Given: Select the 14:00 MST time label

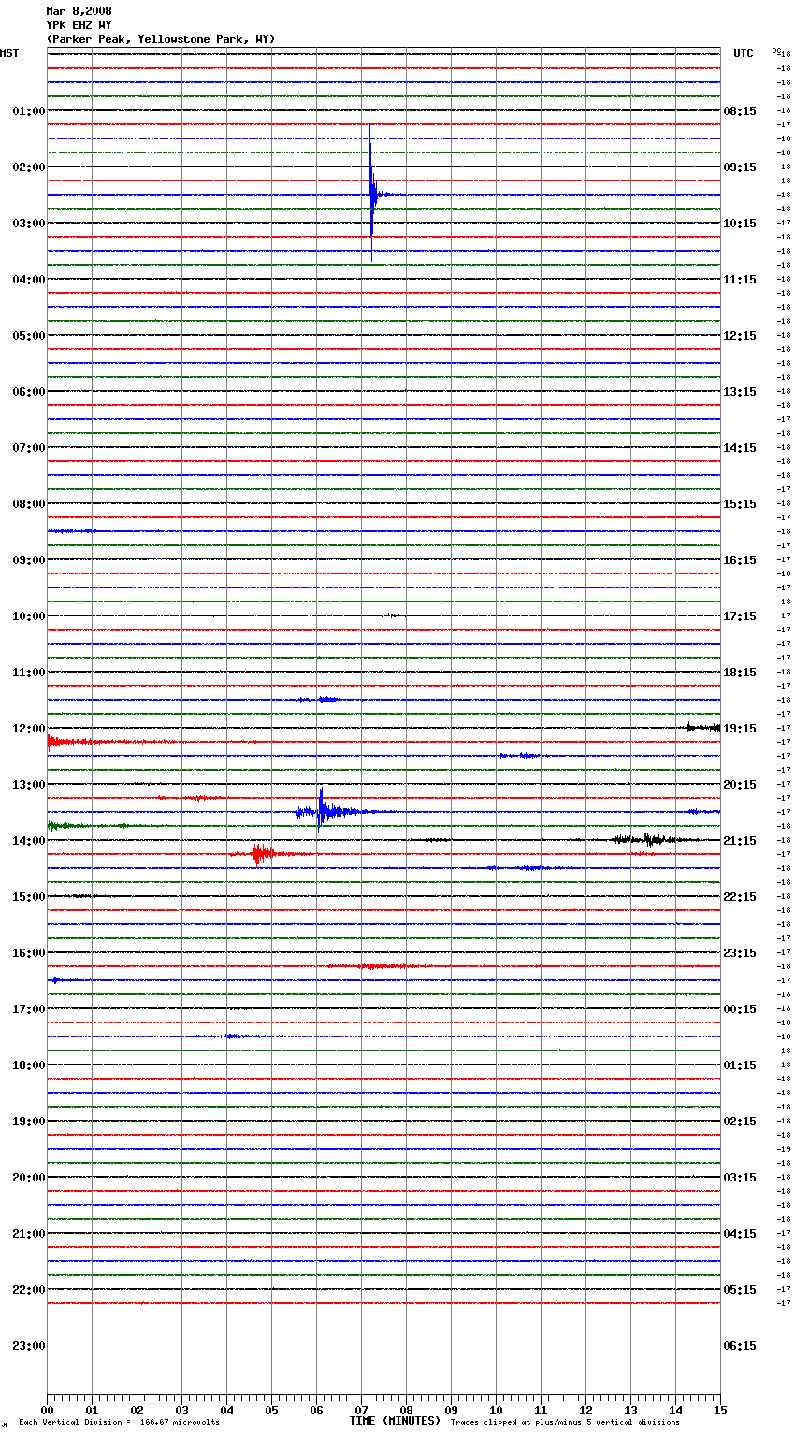Looking at the screenshot, I should [x=28, y=841].
